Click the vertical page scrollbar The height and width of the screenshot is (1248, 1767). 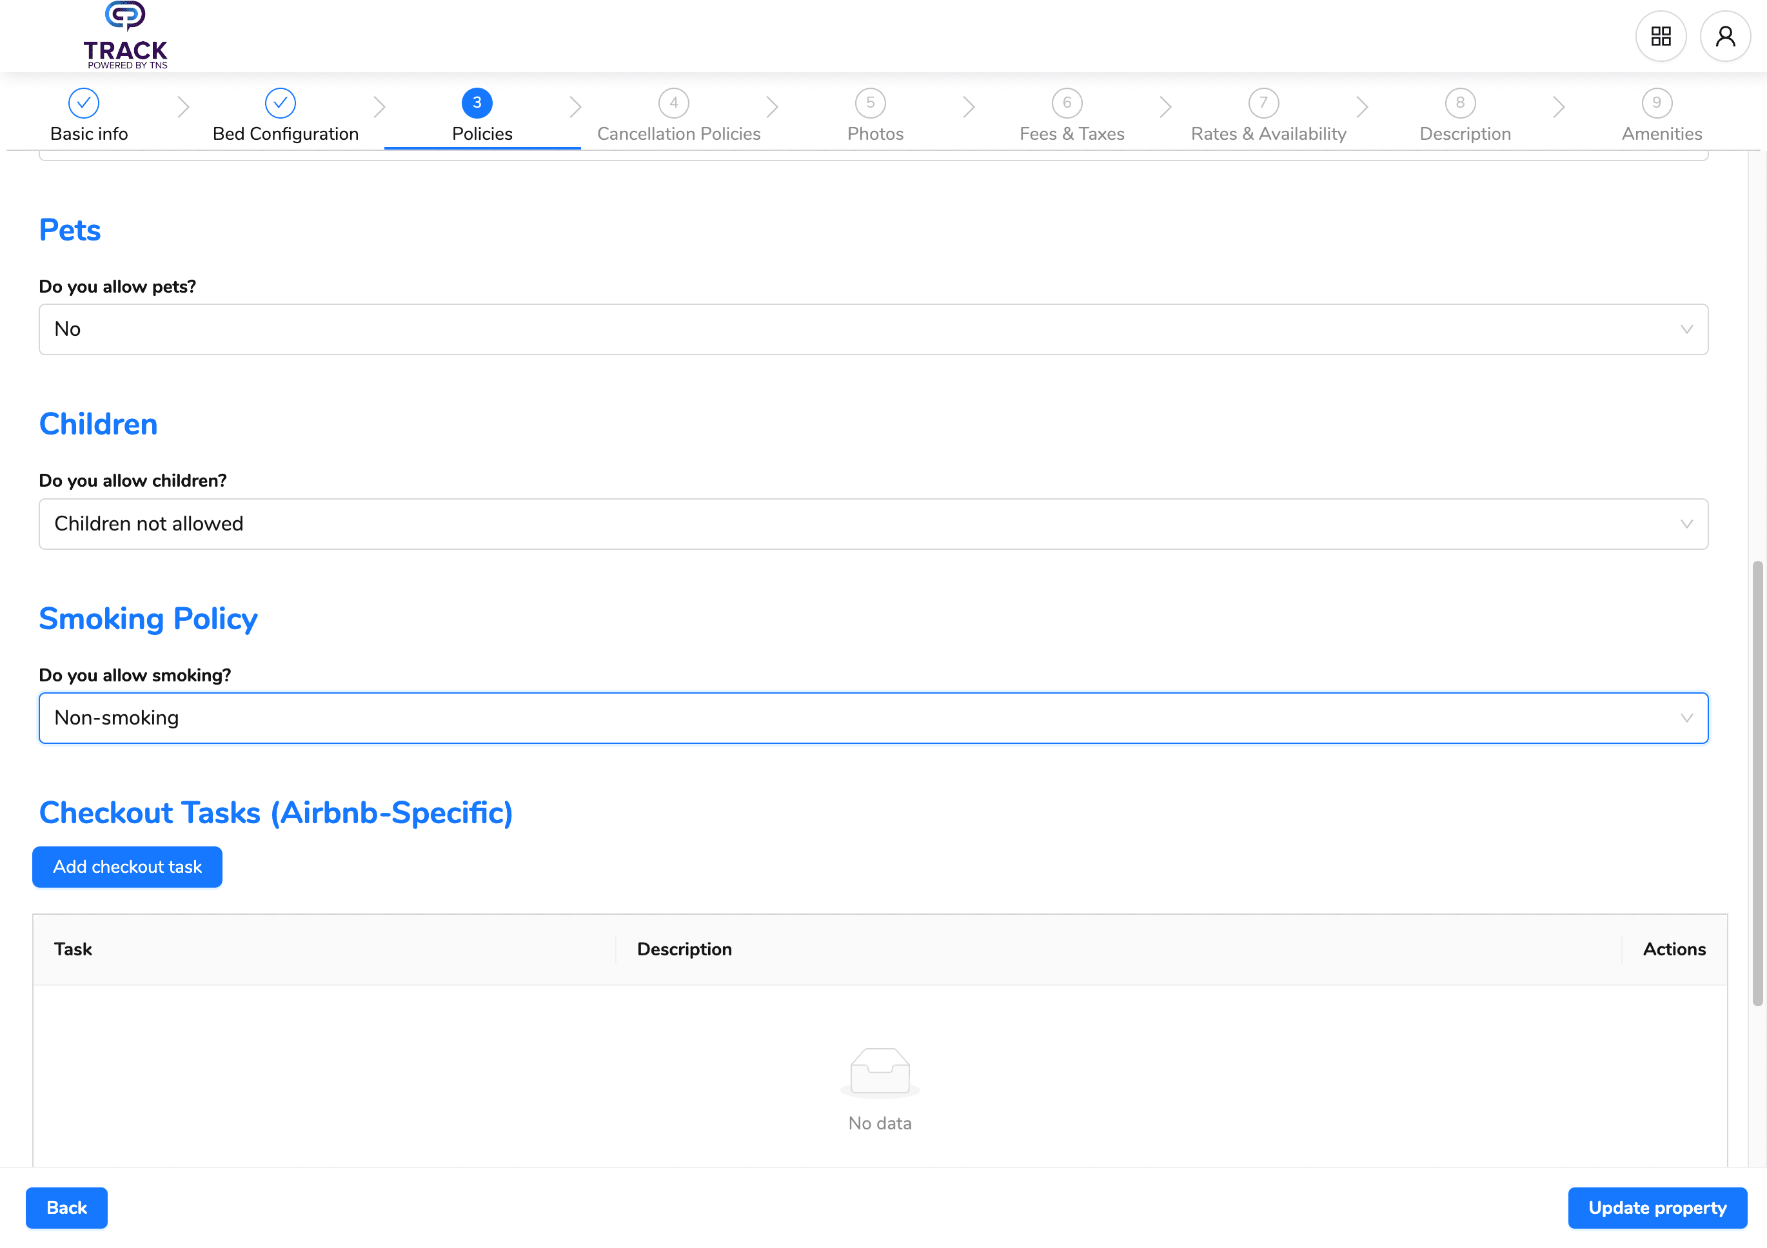1757,783
